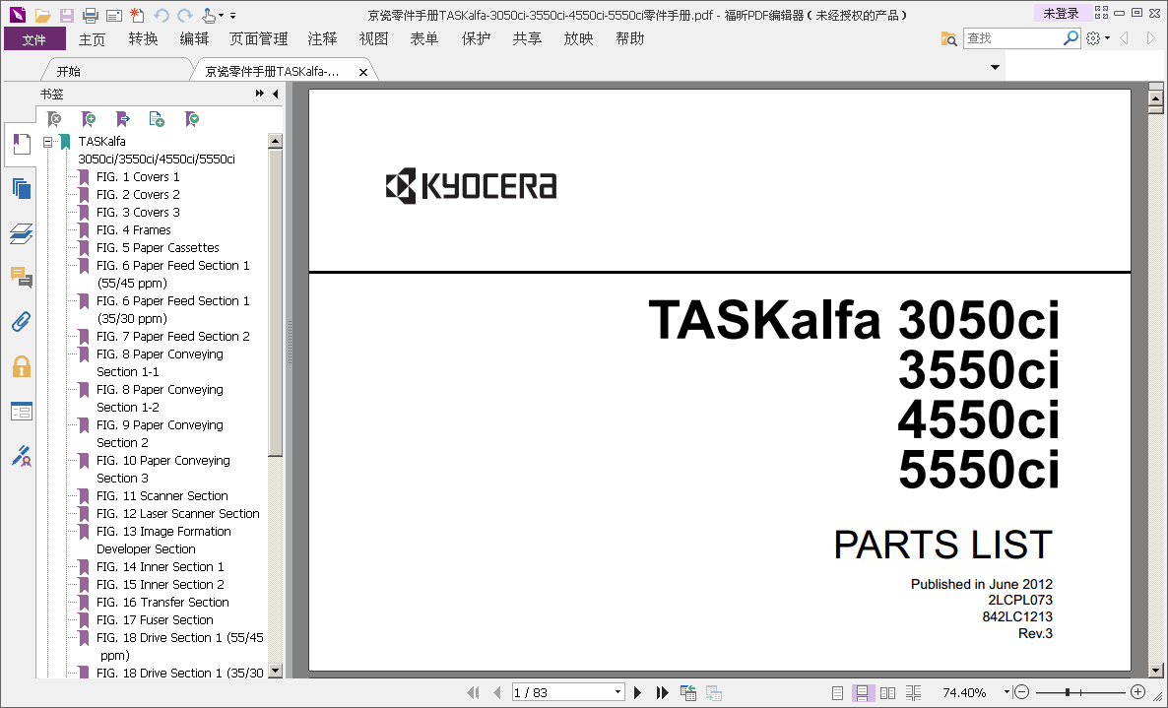This screenshot has width=1168, height=708.
Task: Open bookmark FIG. 16 Transfer Section
Action: 162,603
